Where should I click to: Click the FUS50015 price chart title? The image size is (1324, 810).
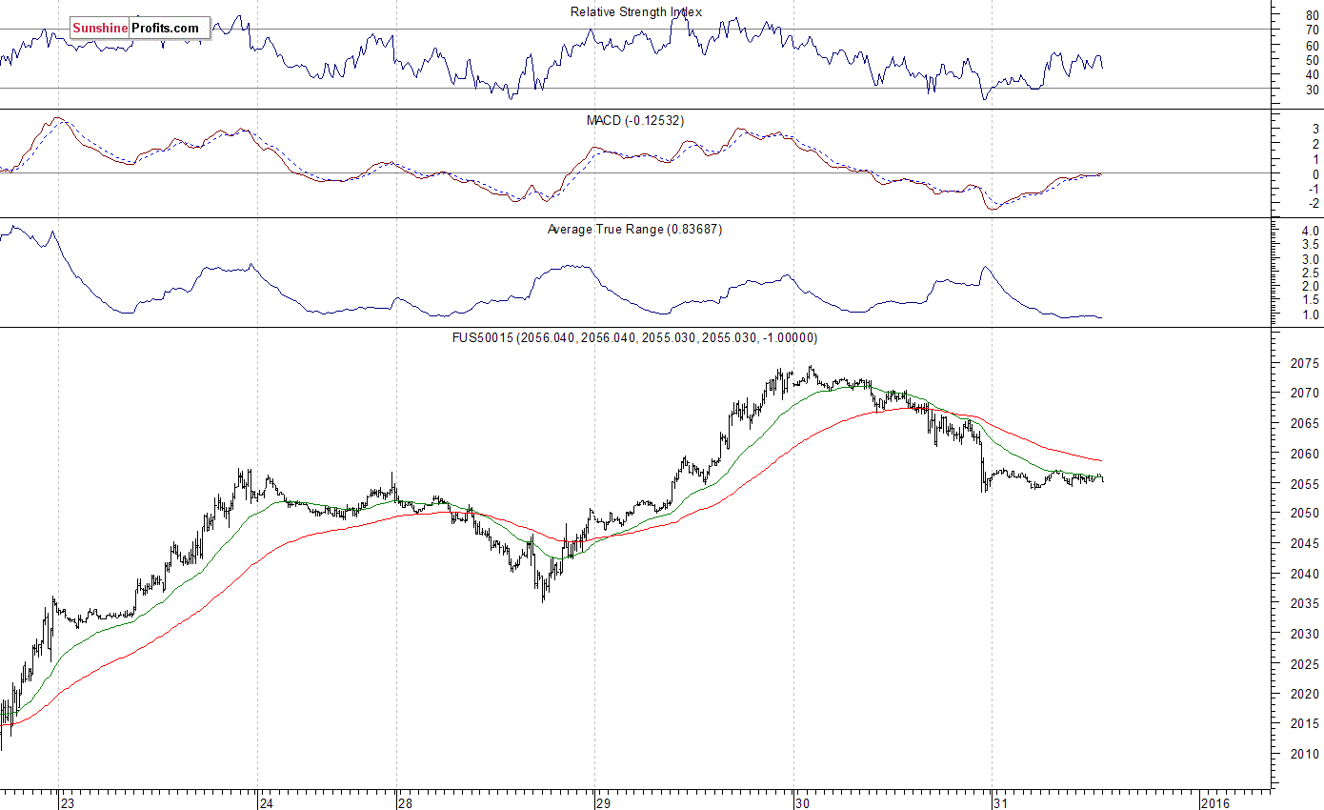[x=635, y=338]
